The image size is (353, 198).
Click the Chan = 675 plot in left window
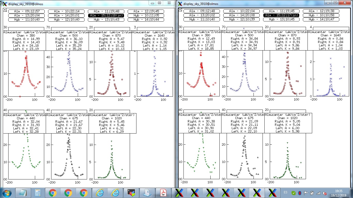(x=69, y=156)
